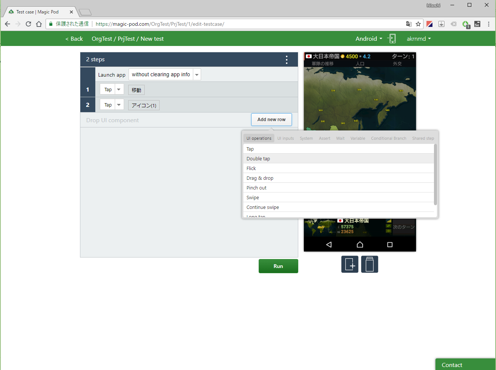Click the map area in device preview
Image resolution: width=496 pixels, height=370 pixels.
(x=360, y=99)
